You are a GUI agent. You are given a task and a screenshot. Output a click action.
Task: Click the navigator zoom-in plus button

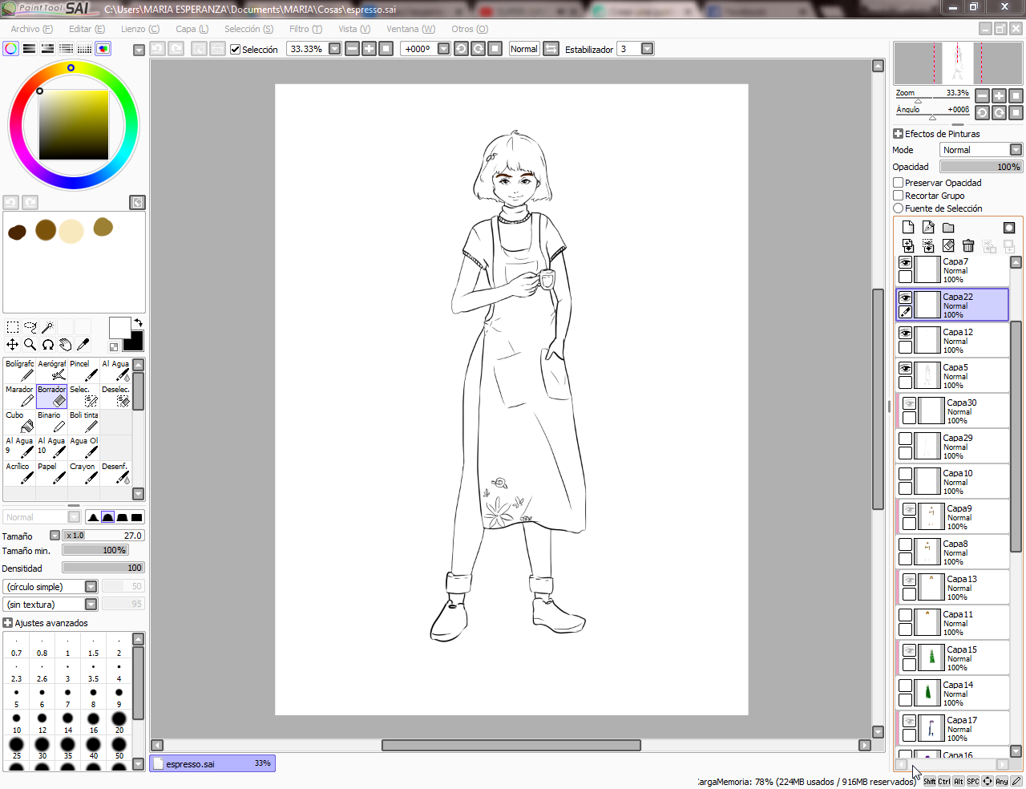(x=1000, y=95)
